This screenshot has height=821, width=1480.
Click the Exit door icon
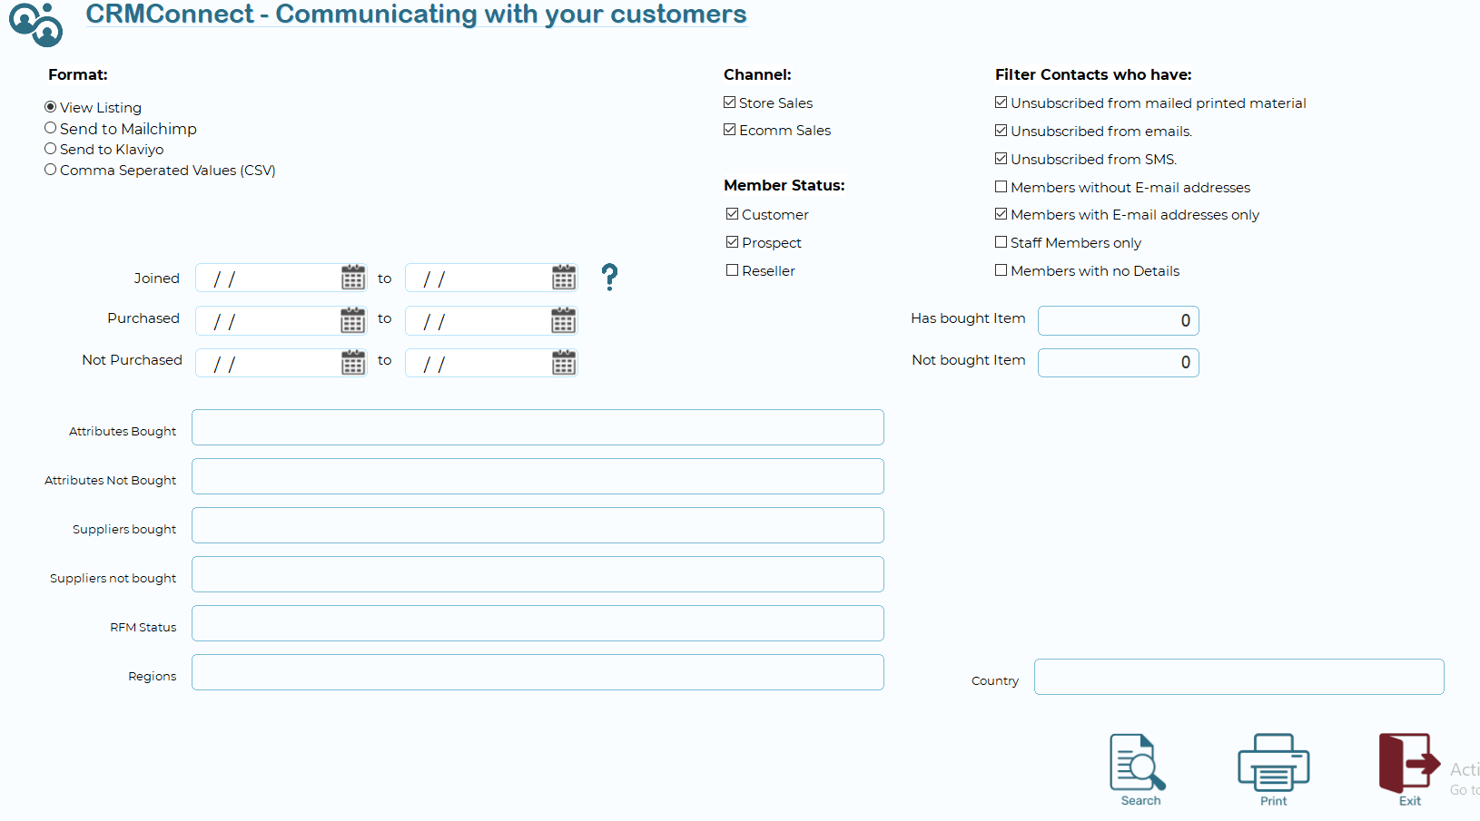tap(1408, 763)
